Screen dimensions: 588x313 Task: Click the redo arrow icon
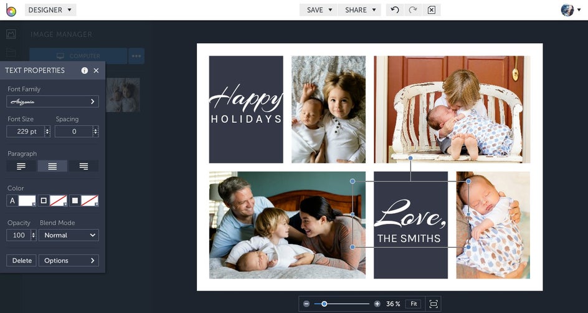pos(413,10)
